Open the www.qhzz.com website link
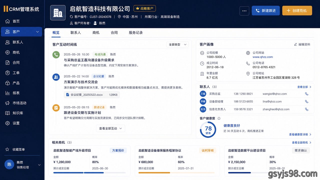 point(262,57)
